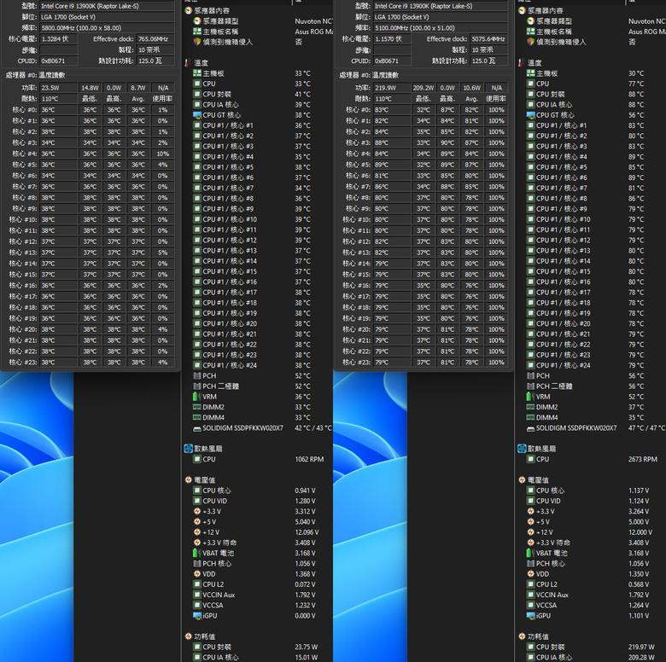Select the DIMM4 memory icon at 35 °C
The width and height of the screenshot is (666, 662).
530,417
